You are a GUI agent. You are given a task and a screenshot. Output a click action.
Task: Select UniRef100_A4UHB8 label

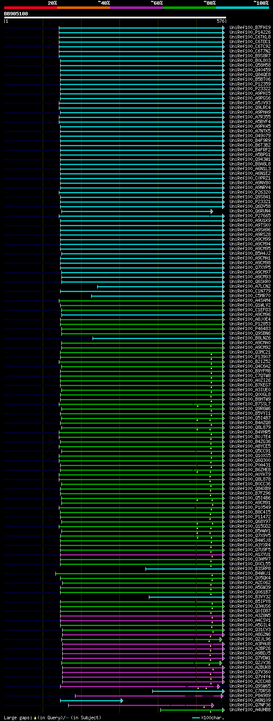(250, 709)
